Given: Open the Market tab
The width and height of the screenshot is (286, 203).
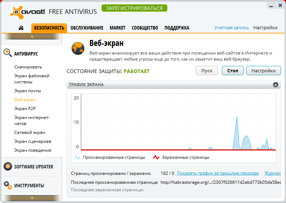Looking at the screenshot, I should [x=118, y=28].
